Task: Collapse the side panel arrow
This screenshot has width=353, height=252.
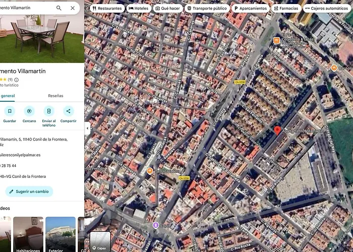Action: [x=87, y=128]
